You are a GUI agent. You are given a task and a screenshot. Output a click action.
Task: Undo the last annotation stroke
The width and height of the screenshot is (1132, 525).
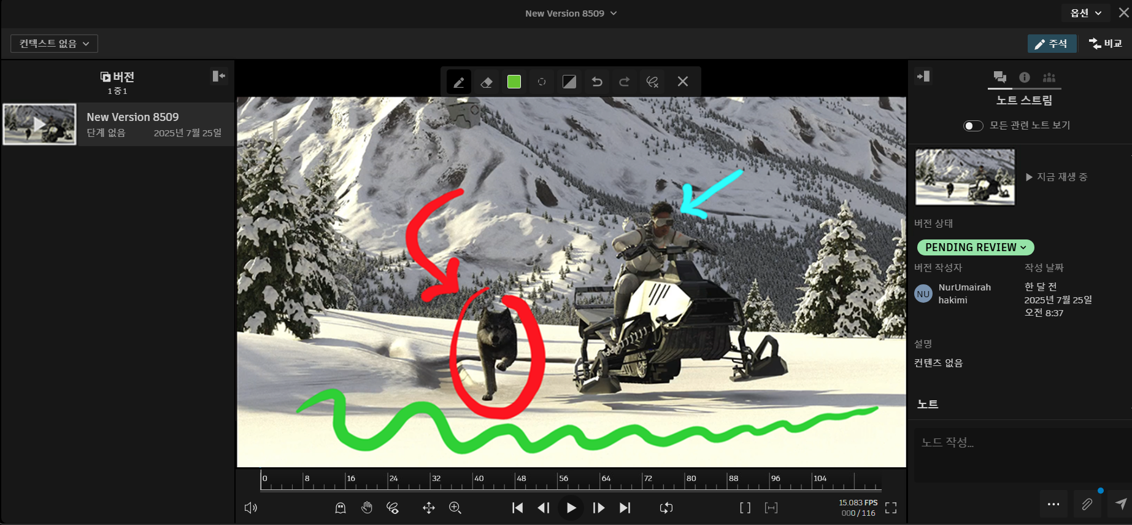tap(597, 82)
